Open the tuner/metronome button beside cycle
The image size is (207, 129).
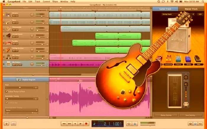pyautogui.click(x=135, y=124)
